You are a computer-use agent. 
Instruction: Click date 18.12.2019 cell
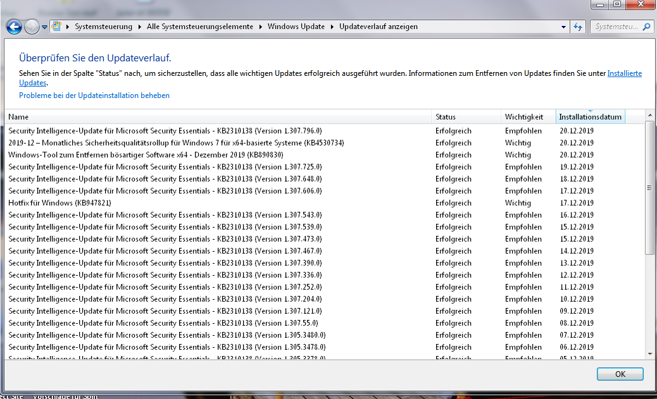(577, 179)
